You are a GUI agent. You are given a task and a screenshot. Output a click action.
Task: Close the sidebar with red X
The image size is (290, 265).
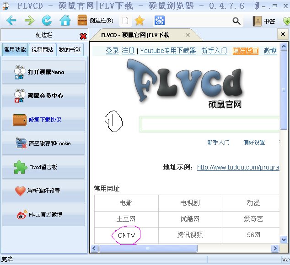pyautogui.click(x=83, y=36)
